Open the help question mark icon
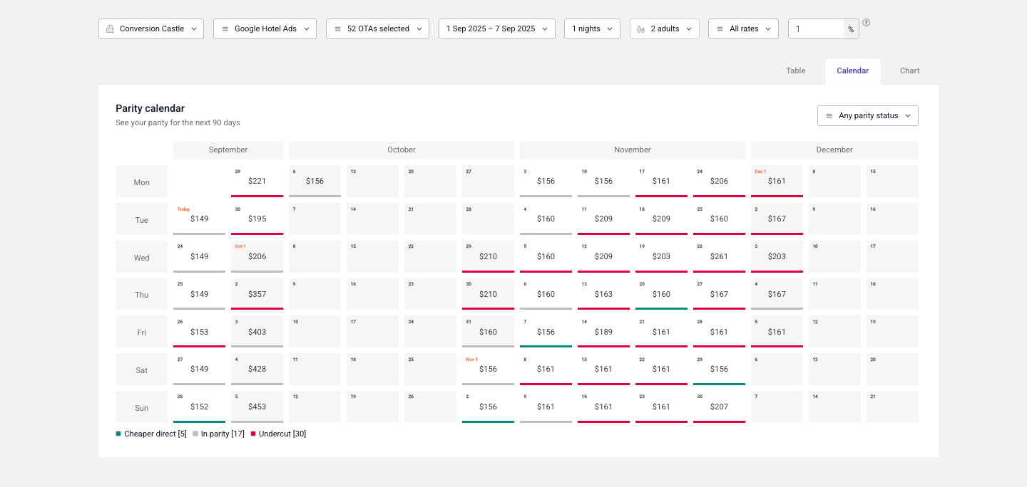The height and width of the screenshot is (487, 1027). 867,23
